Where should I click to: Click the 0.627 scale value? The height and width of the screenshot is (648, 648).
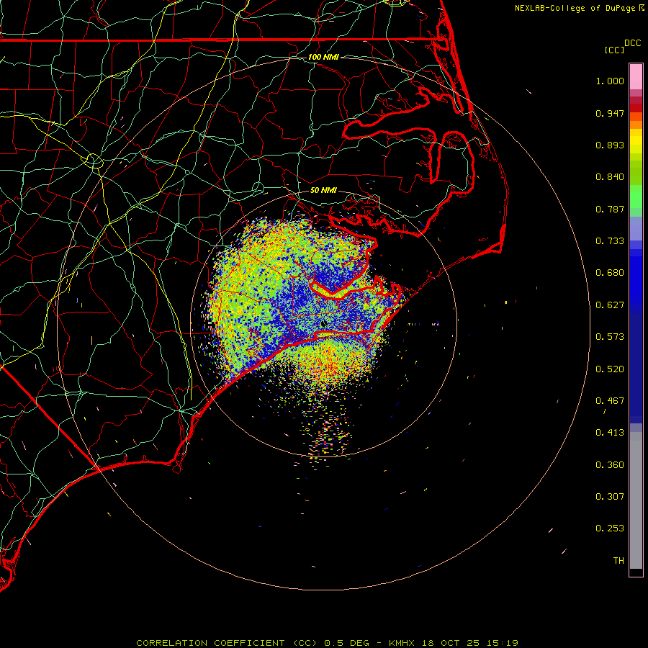610,305
